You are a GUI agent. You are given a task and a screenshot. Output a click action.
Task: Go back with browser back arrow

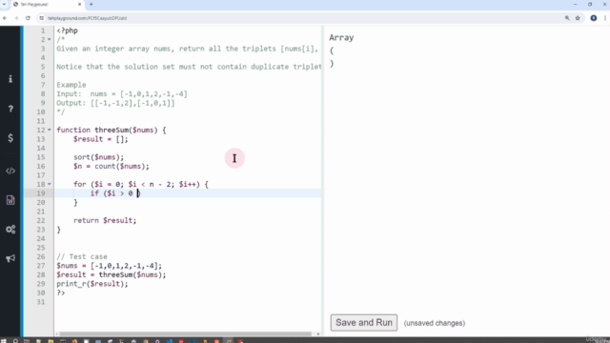pyautogui.click(x=5, y=18)
